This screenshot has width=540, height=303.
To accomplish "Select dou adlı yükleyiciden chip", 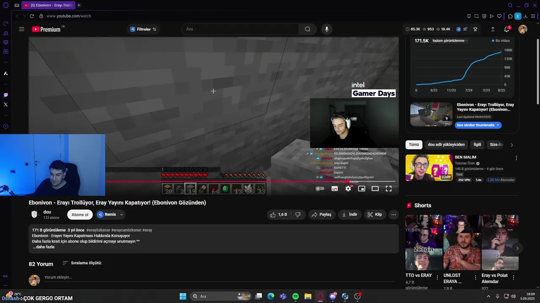I will [x=446, y=144].
